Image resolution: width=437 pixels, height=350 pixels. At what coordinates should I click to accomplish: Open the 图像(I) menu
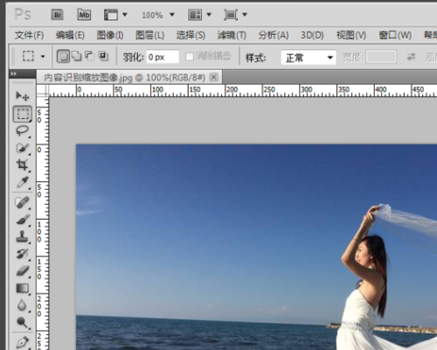point(110,35)
